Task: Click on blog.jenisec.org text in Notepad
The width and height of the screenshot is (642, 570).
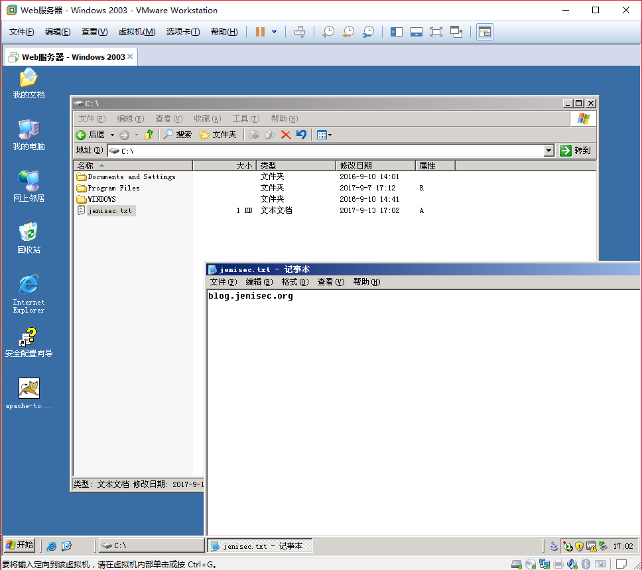Action: (251, 296)
